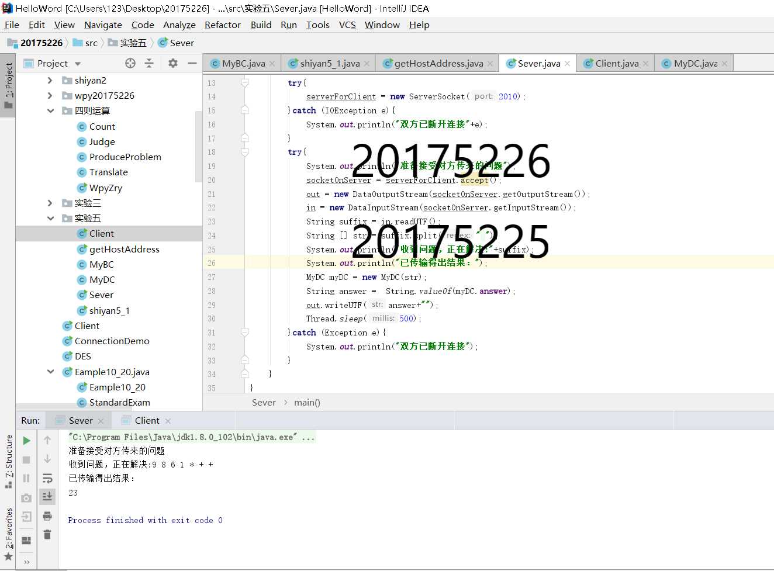
Task: Click the Stop process square icon
Action: tap(26, 459)
